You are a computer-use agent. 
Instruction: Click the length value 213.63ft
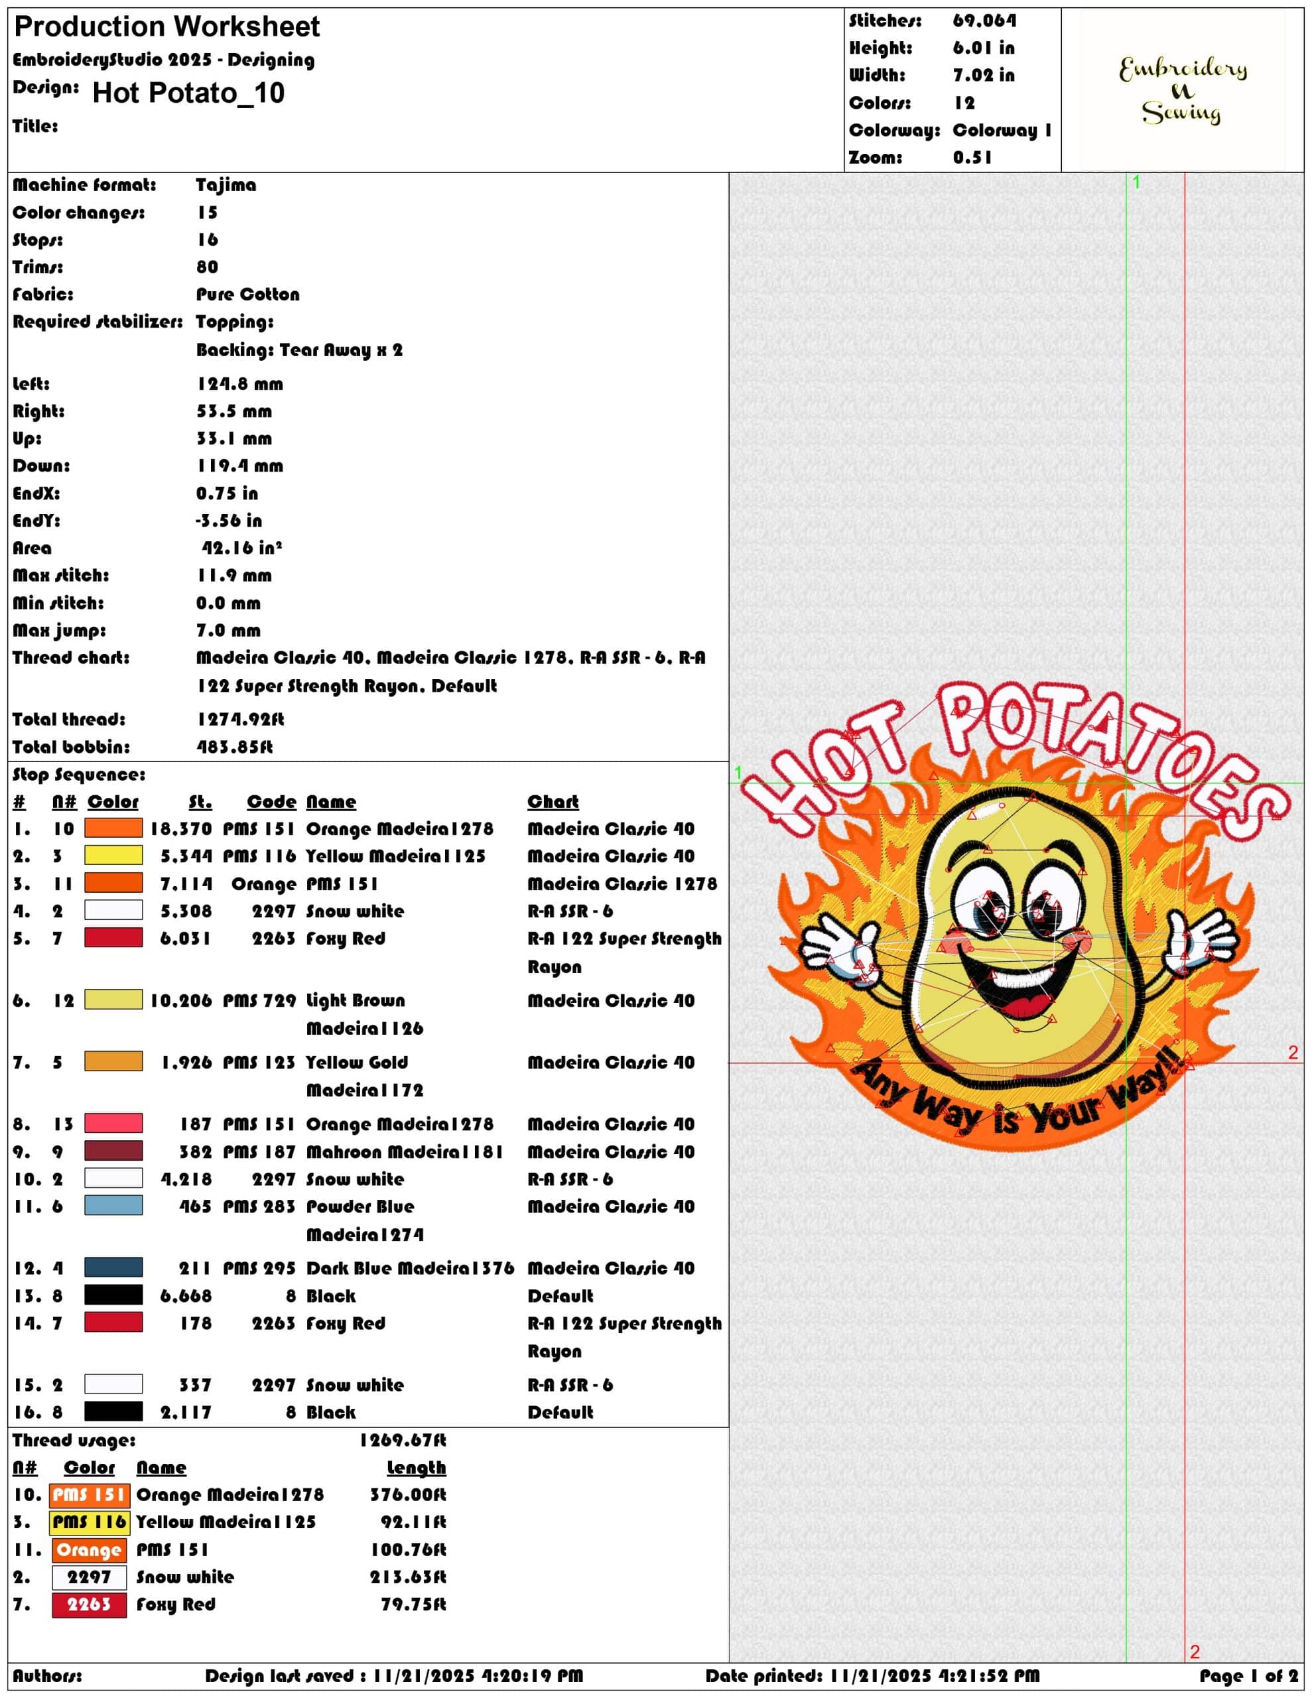pyautogui.click(x=409, y=1577)
